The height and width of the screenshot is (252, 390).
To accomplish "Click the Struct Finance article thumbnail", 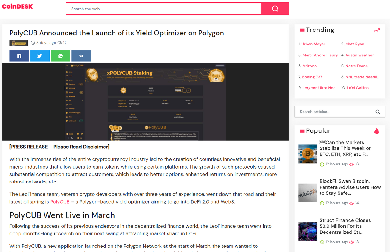I will pos(307,232).
